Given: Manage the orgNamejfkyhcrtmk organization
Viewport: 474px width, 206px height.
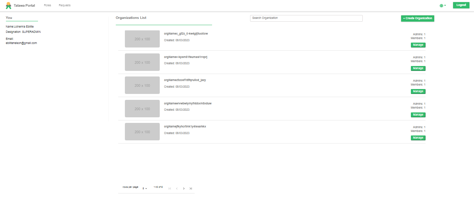Looking at the screenshot, I should pyautogui.click(x=418, y=138).
